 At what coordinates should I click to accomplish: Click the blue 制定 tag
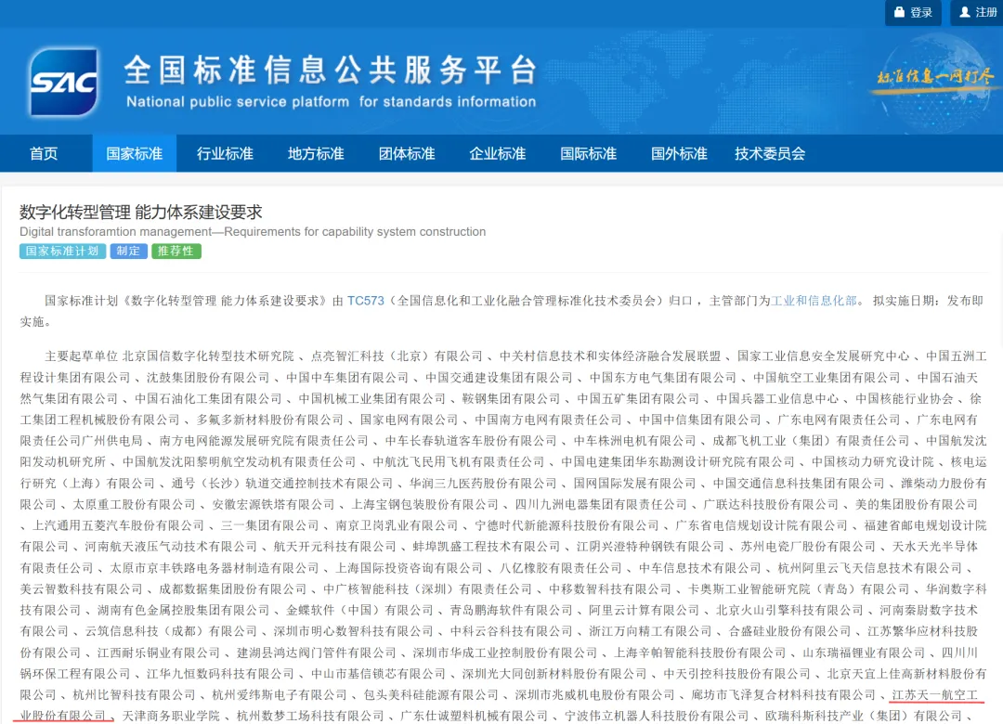(128, 251)
